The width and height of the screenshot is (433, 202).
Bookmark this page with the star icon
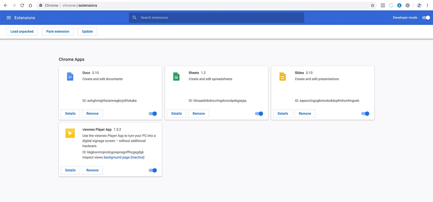372,5
